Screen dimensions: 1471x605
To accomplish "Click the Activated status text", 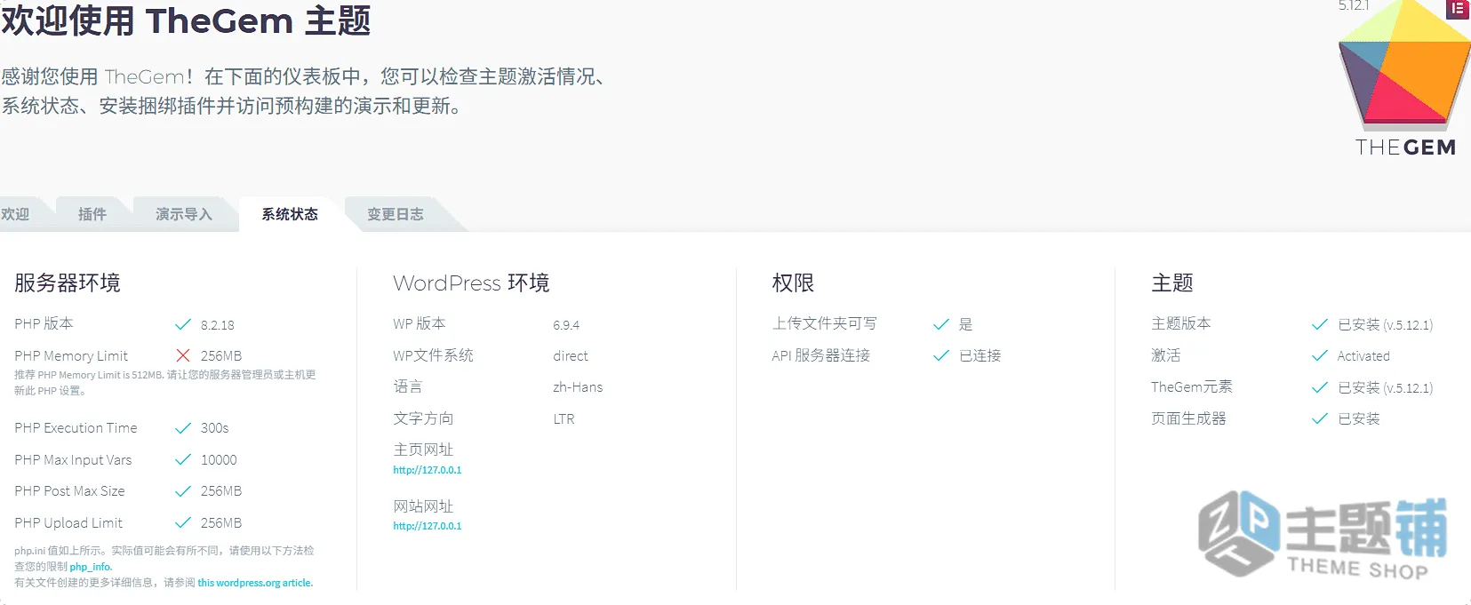I will (x=1363, y=355).
